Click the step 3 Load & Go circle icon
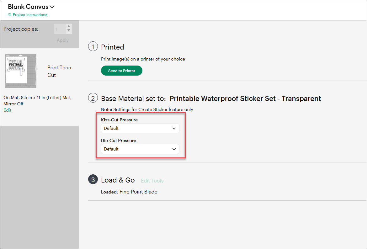This screenshot has height=249, width=367. pyautogui.click(x=93, y=179)
